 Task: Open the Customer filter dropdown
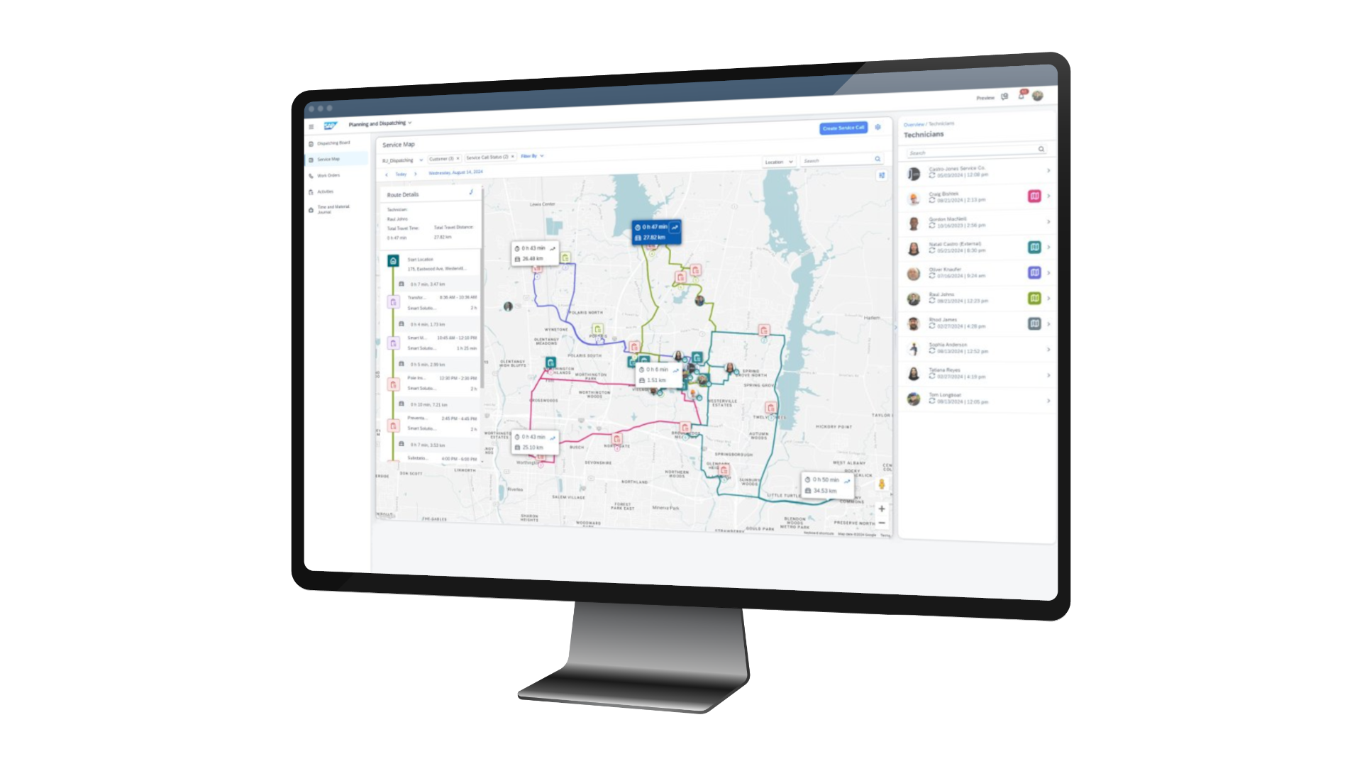tap(446, 156)
